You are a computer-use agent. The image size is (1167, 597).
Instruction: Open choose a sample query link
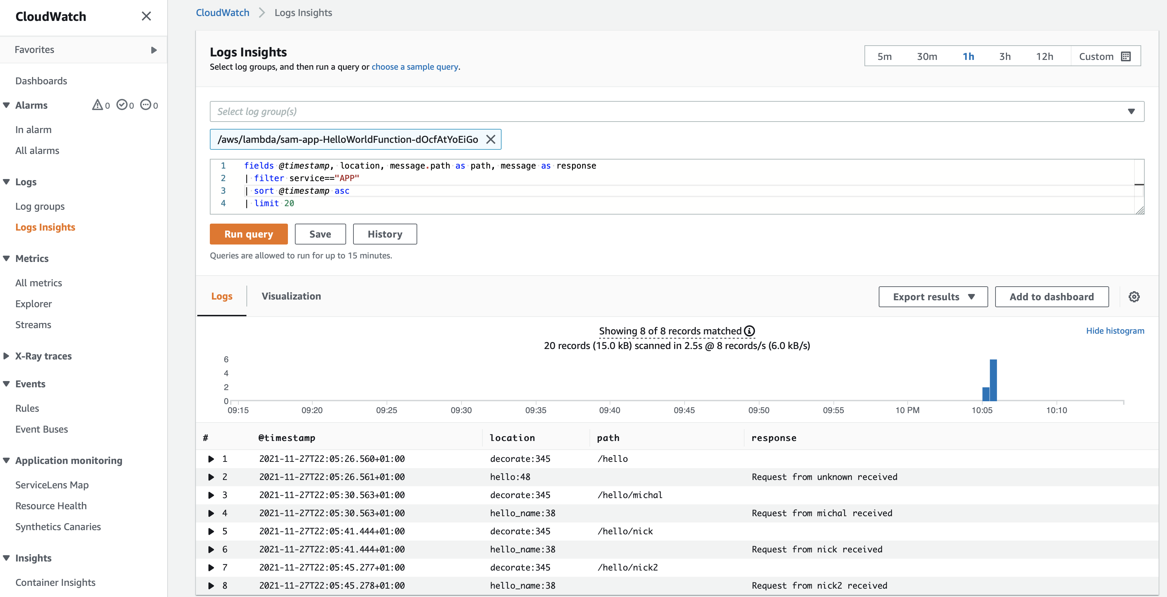click(414, 67)
